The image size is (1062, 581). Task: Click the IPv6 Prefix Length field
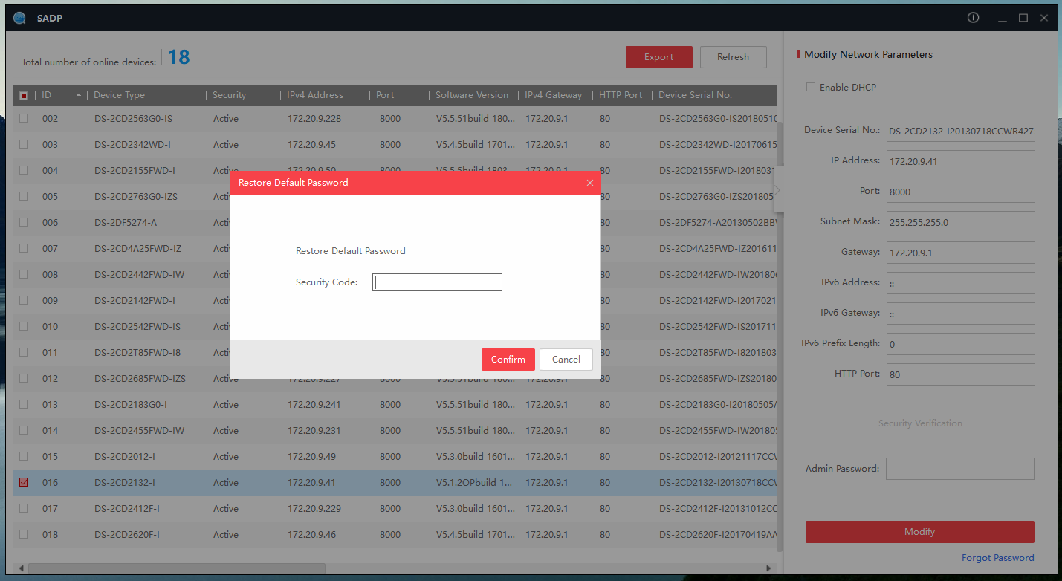click(x=960, y=343)
